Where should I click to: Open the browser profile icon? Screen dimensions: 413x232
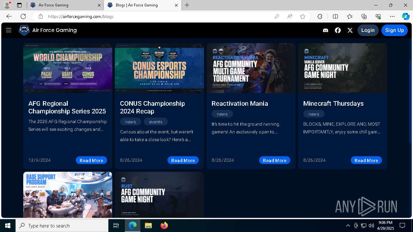(x=7, y=5)
